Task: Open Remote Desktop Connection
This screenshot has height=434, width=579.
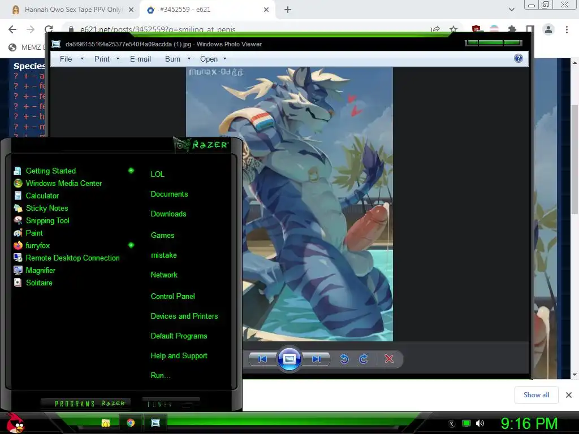Action: coord(73,258)
